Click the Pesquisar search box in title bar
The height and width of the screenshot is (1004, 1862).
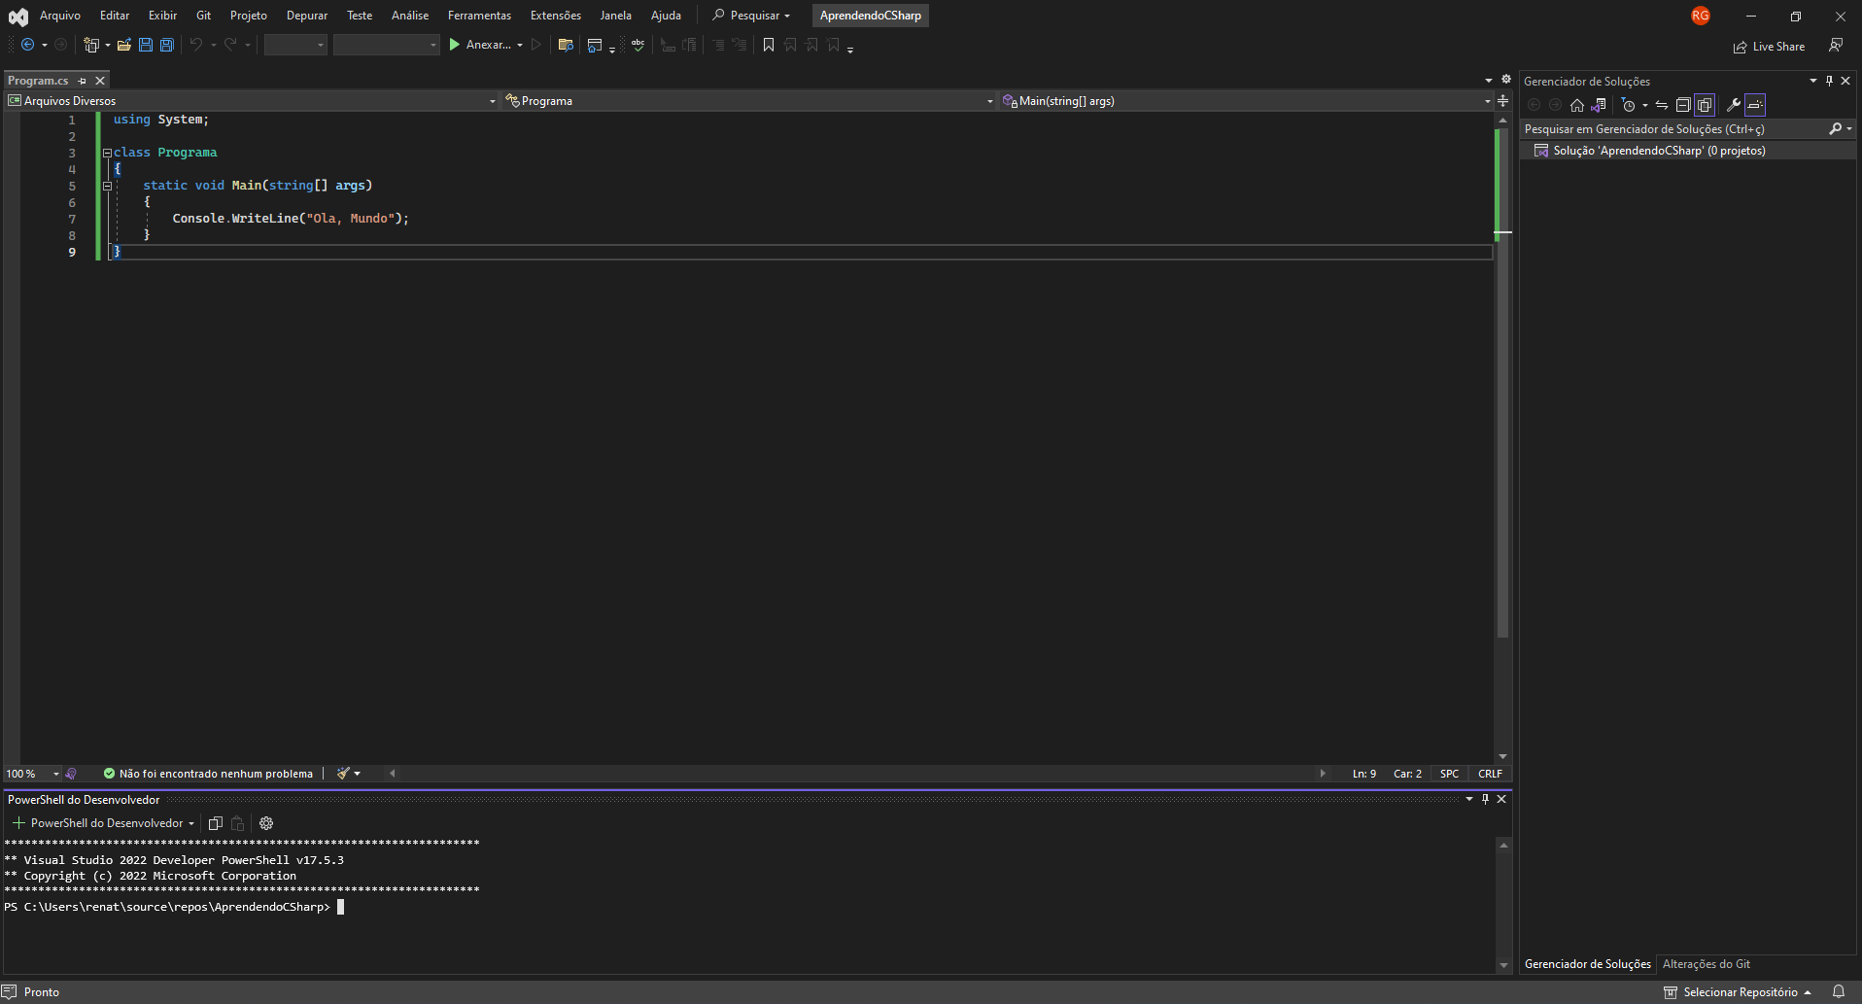coord(752,16)
